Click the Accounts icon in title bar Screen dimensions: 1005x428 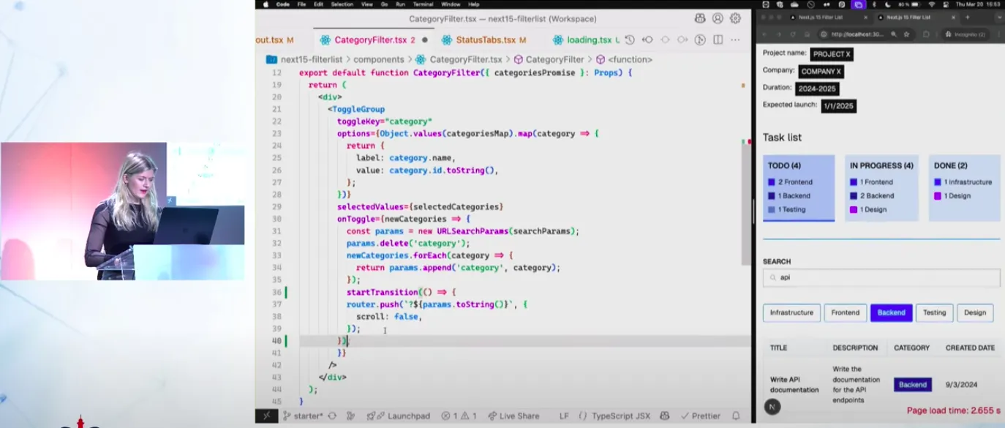pos(718,18)
